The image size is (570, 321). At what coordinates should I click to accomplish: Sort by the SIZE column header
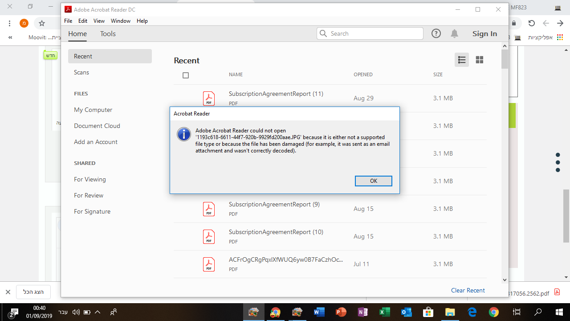click(438, 74)
